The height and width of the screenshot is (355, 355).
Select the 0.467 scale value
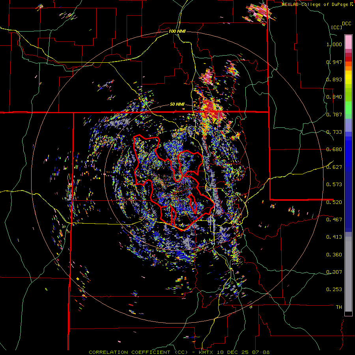[334, 220]
